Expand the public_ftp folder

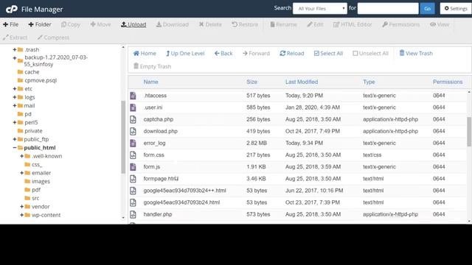[15, 139]
